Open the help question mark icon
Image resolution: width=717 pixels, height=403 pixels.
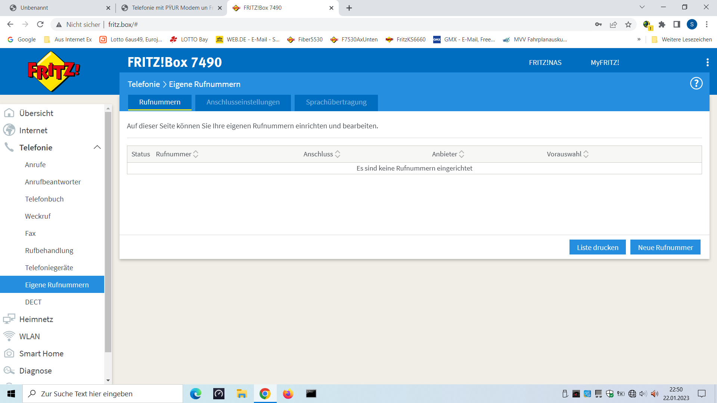[696, 84]
